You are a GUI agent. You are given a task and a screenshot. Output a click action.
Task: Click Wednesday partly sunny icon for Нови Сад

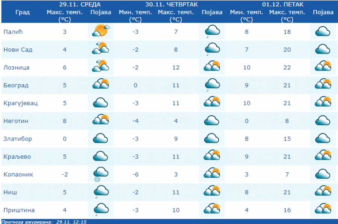pyautogui.click(x=101, y=49)
